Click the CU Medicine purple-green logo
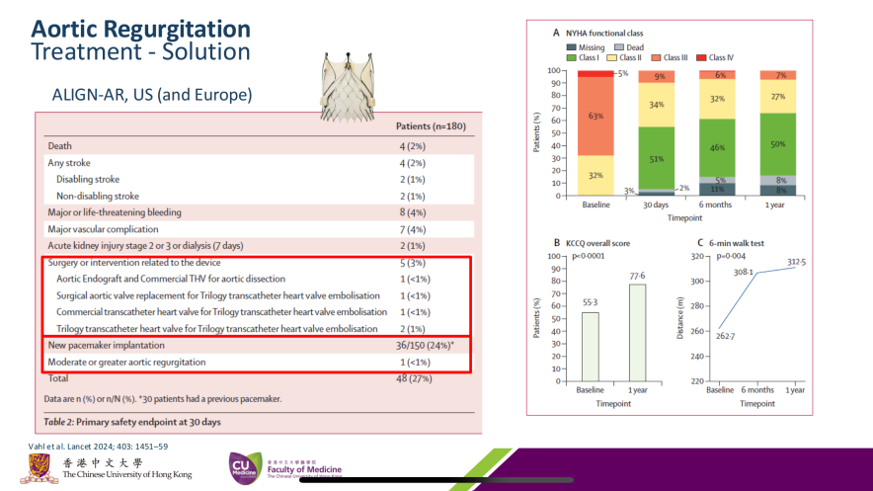 (x=245, y=467)
